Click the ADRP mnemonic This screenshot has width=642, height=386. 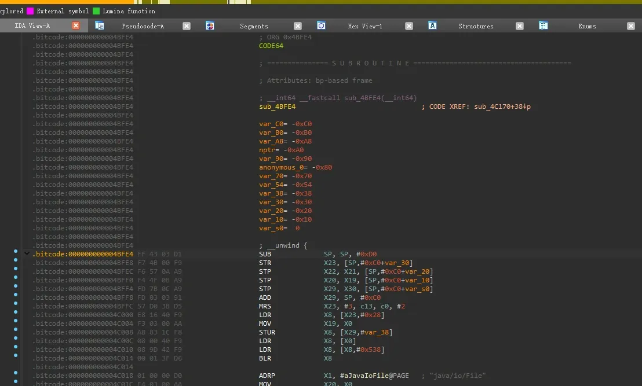[267, 376]
